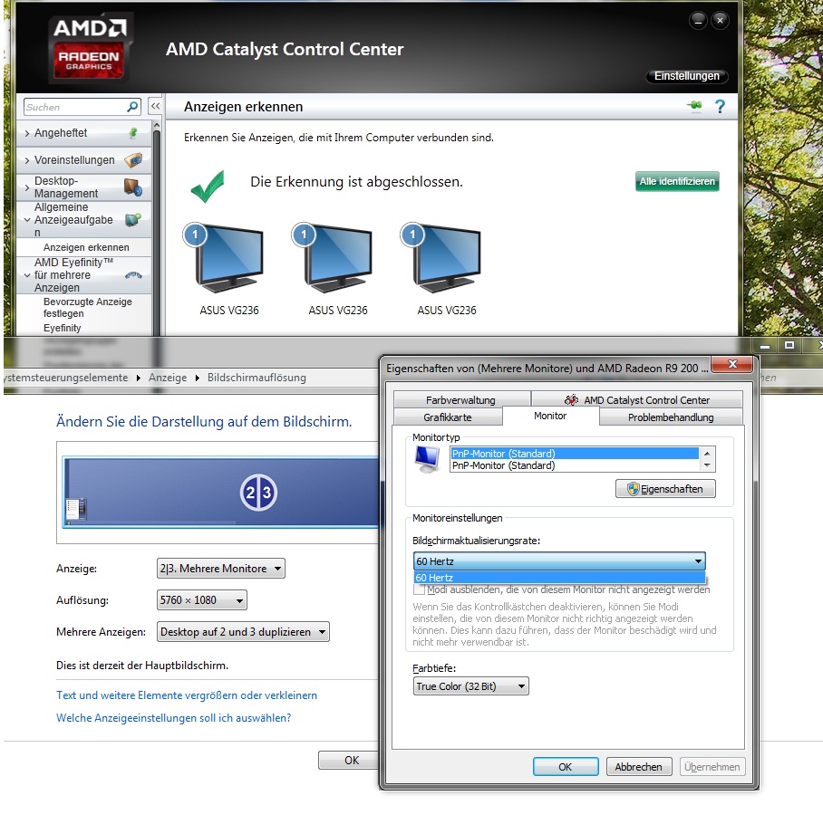Click the search magnifier icon in Catalyst sidebar
The image size is (823, 824).
click(132, 107)
